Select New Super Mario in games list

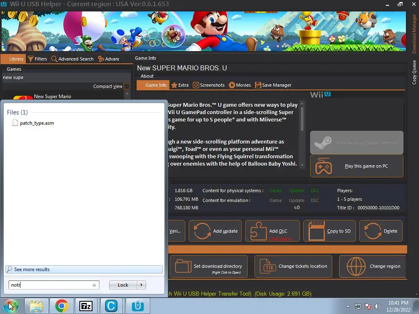coord(53,96)
